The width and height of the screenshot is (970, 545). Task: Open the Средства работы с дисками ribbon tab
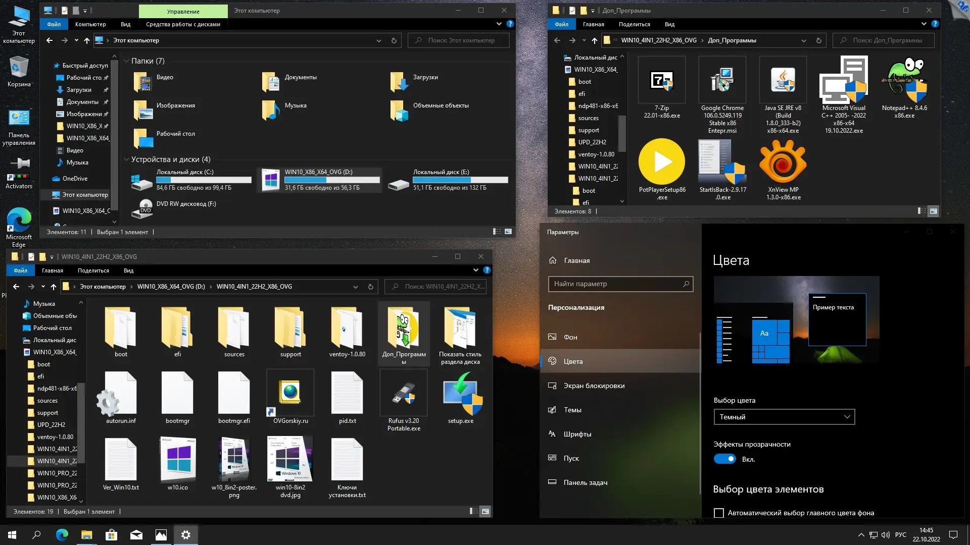[183, 24]
